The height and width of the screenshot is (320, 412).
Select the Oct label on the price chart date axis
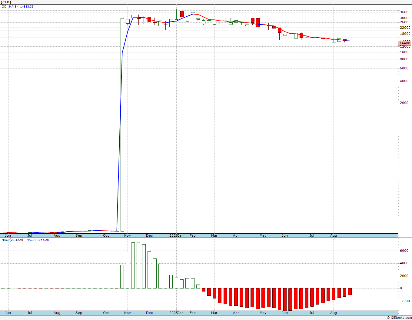[106, 235]
